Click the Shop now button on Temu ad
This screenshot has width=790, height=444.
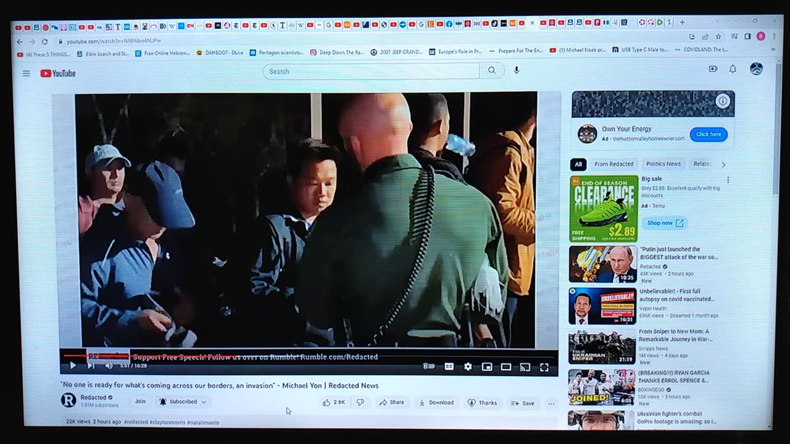coord(665,223)
